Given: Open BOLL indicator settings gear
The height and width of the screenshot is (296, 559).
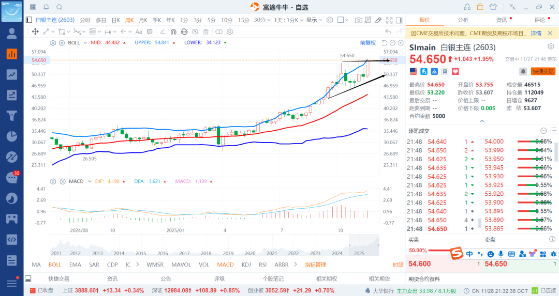Looking at the screenshot, I should [x=53, y=42].
